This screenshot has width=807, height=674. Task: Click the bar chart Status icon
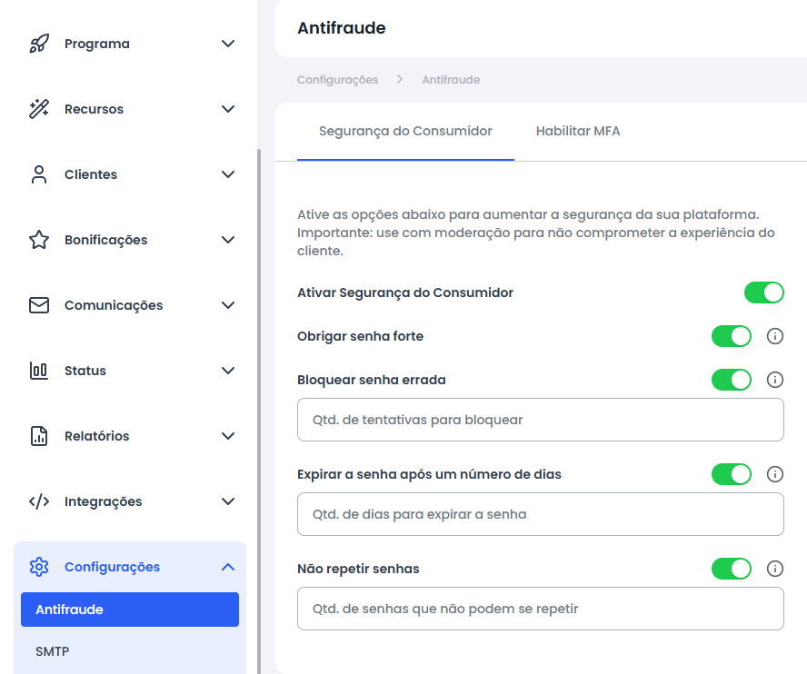click(x=39, y=371)
